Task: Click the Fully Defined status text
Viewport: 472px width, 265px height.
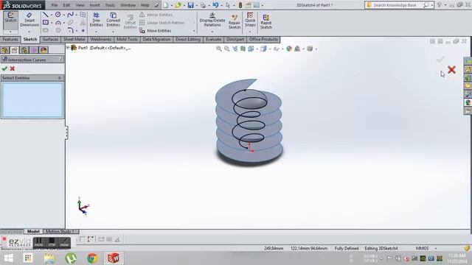Action: [347, 249]
